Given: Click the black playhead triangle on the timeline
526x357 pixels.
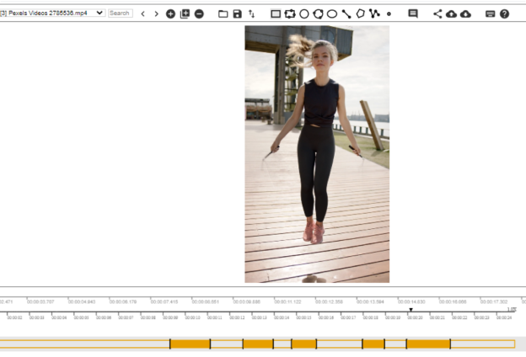Looking at the screenshot, I should coord(411,310).
